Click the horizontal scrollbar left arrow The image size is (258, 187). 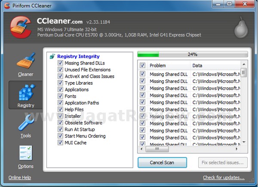(141, 149)
